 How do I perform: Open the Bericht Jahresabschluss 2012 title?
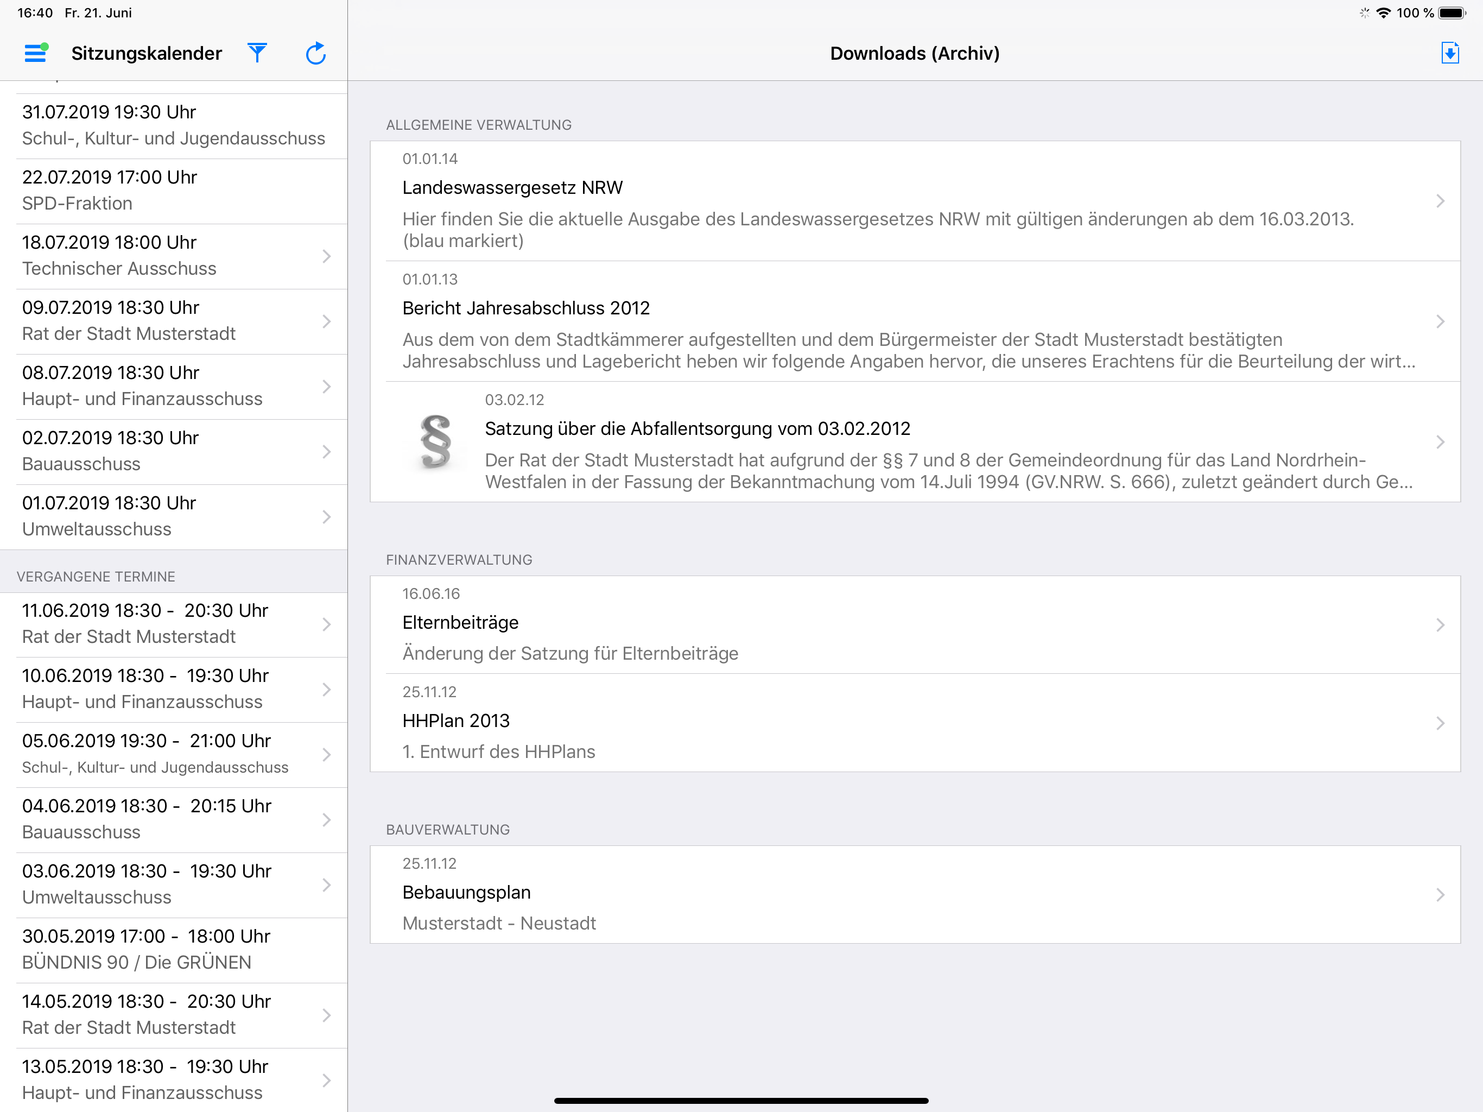click(525, 308)
